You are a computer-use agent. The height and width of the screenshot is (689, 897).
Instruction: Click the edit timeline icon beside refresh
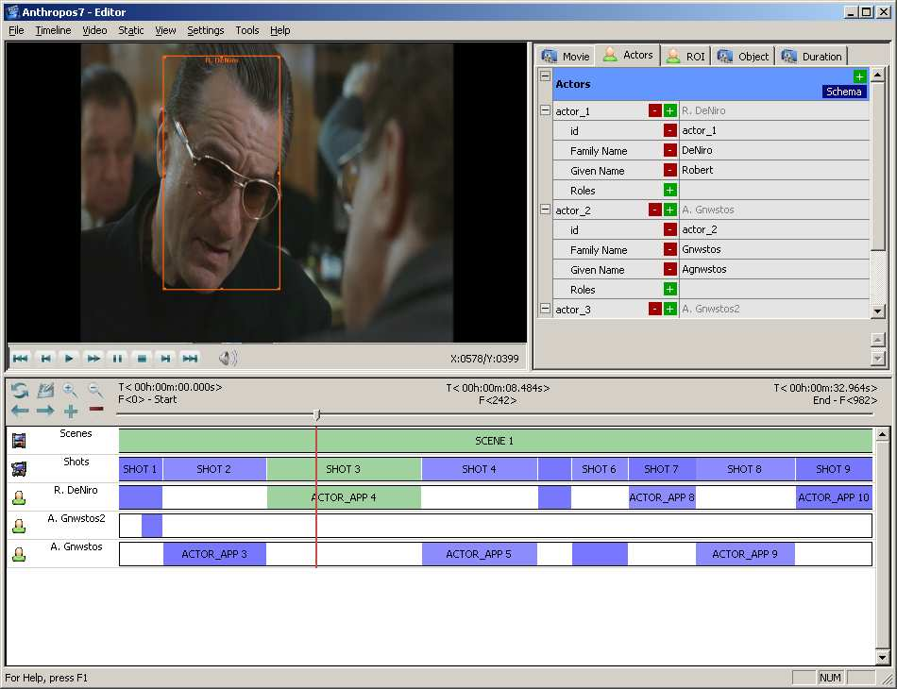click(45, 391)
